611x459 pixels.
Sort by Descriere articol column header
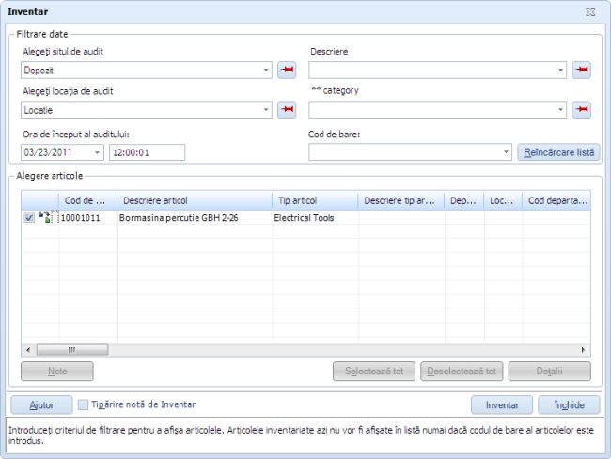193,200
